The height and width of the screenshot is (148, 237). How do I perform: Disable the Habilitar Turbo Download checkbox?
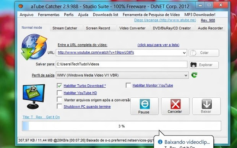pos(59,85)
